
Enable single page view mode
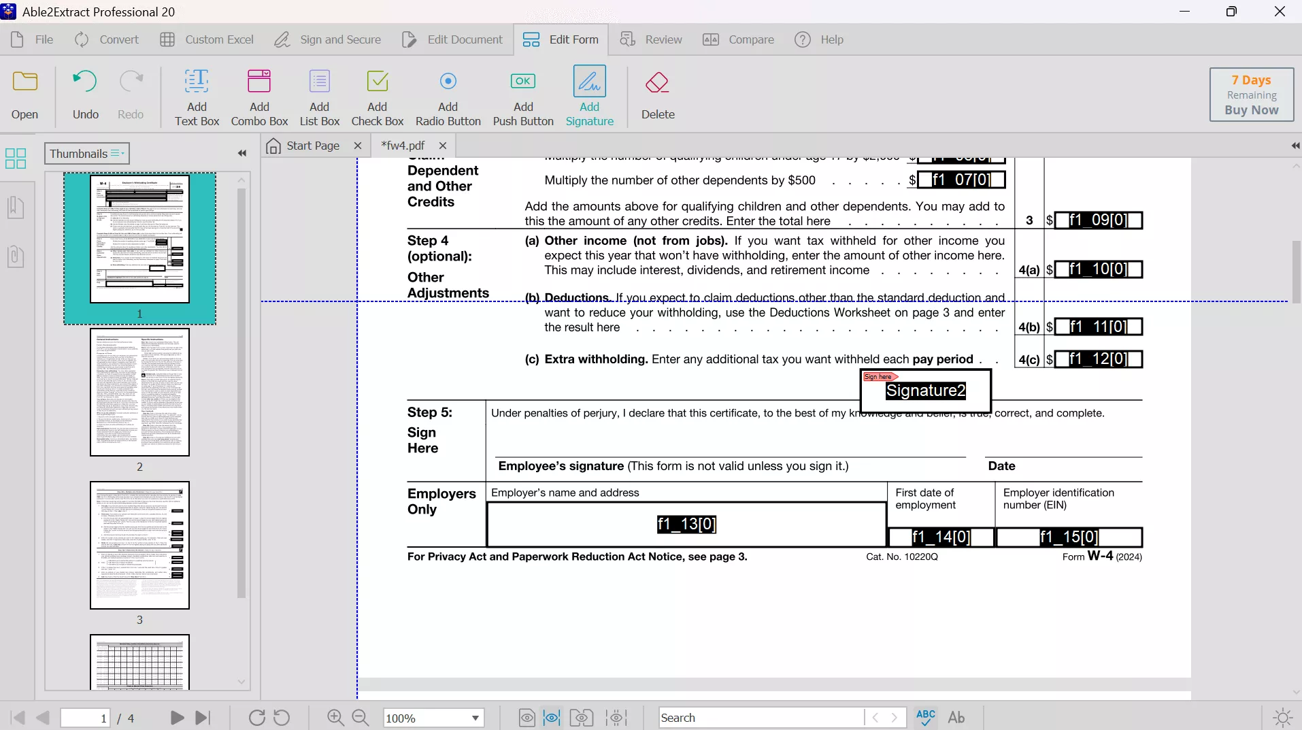[x=527, y=718]
